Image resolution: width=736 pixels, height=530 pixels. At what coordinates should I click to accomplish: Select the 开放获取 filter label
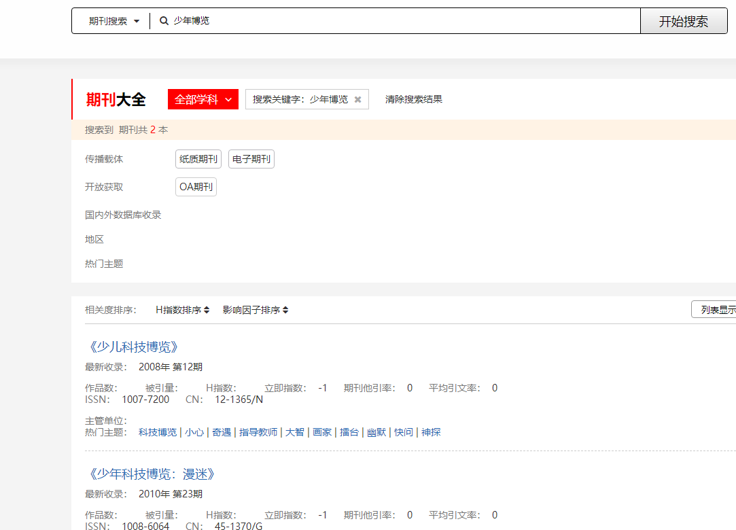click(x=104, y=187)
